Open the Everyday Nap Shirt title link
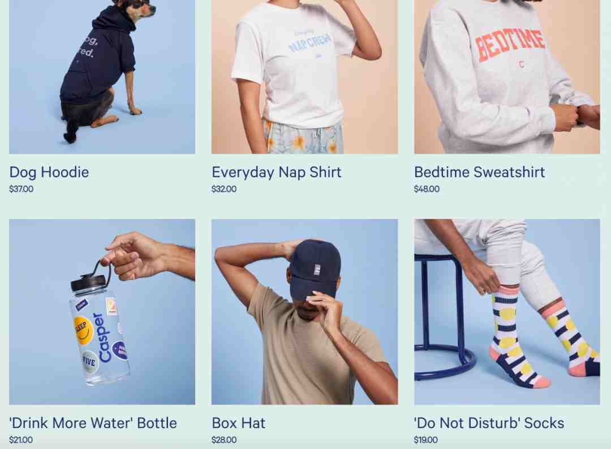The height and width of the screenshot is (449, 611). 276,172
